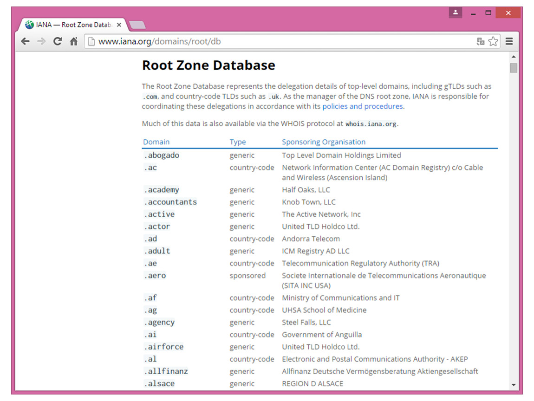This screenshot has height=401, width=534.
Task: Open the .aero domain entry
Action: [x=155, y=275]
